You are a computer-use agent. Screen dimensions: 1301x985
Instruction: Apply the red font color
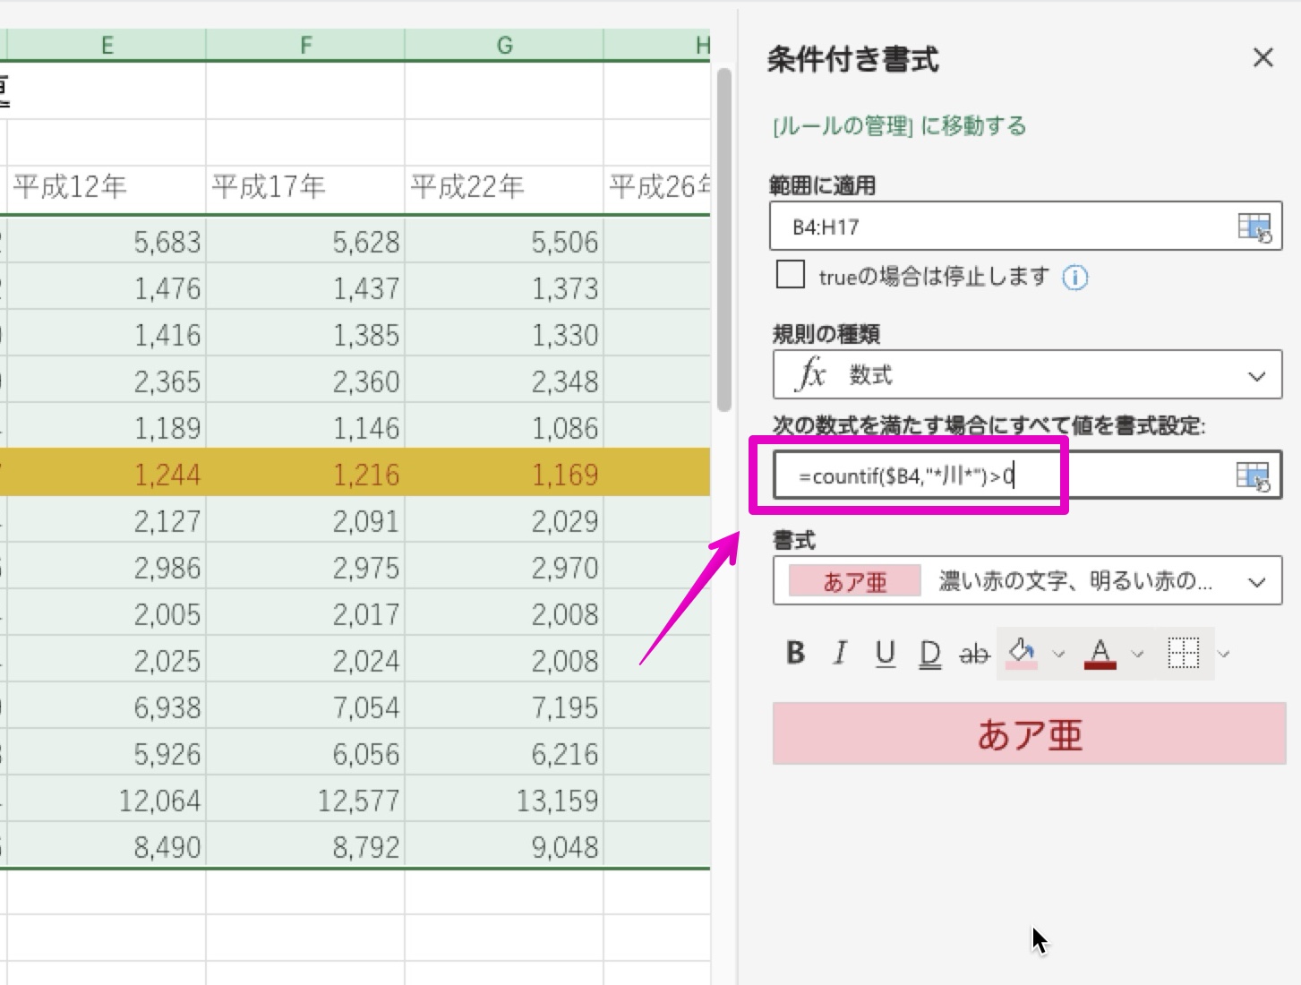click(1100, 654)
